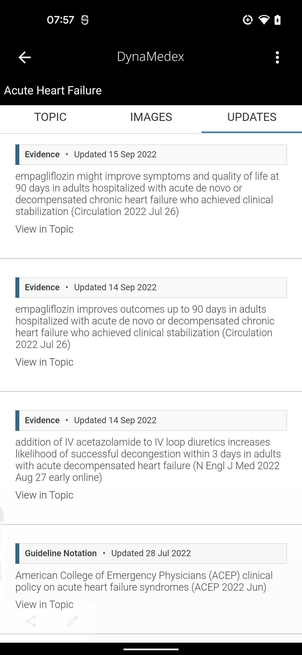Screen dimensions: 302x655
Task: Switch to the TOPIC tab
Action: (x=50, y=117)
